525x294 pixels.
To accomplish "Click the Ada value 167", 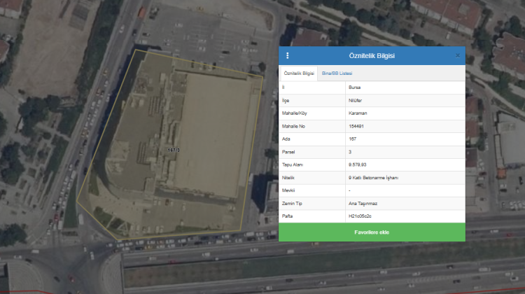I will coord(352,139).
